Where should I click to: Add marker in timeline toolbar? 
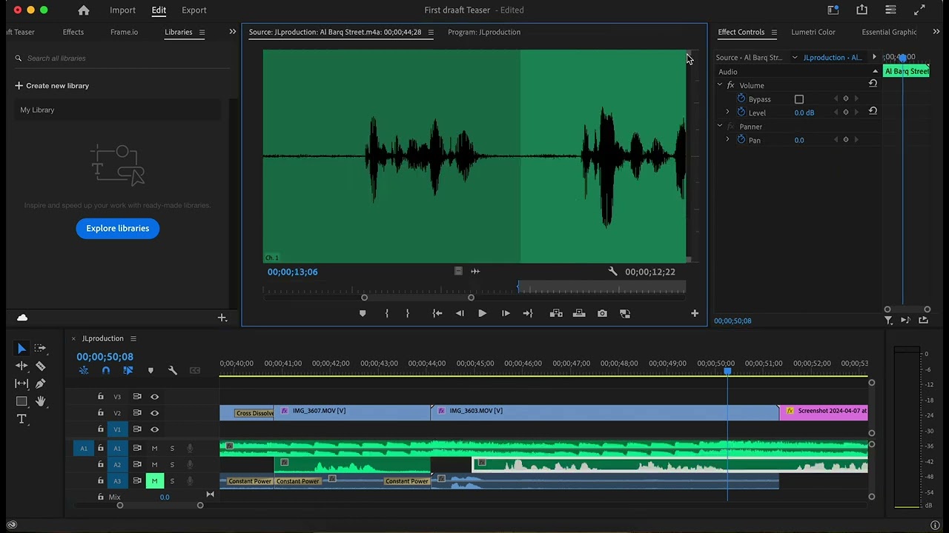click(151, 371)
